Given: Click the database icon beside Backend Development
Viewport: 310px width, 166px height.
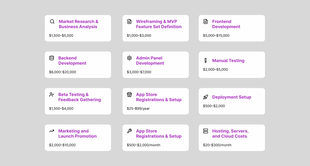Looking at the screenshot, I should [52, 58].
